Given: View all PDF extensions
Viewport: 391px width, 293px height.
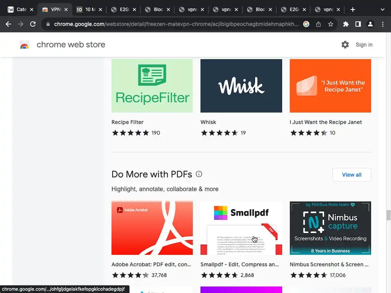Looking at the screenshot, I should point(352,175).
